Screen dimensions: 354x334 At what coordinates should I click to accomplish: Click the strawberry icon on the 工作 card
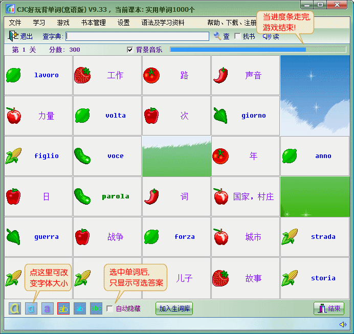[x=82, y=75]
